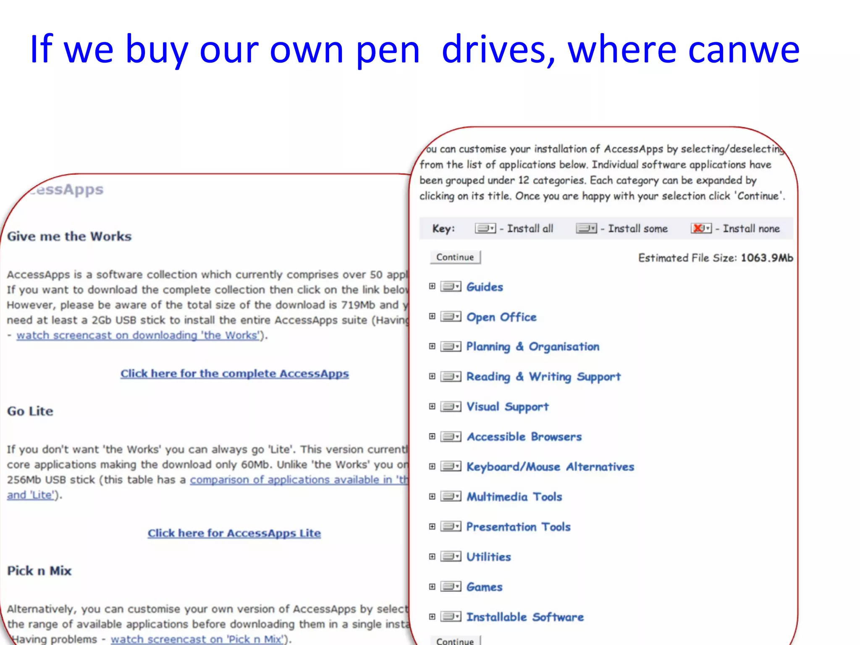Open 'watch screencast on Pick n Mix' link
The image size is (860, 645).
point(197,639)
